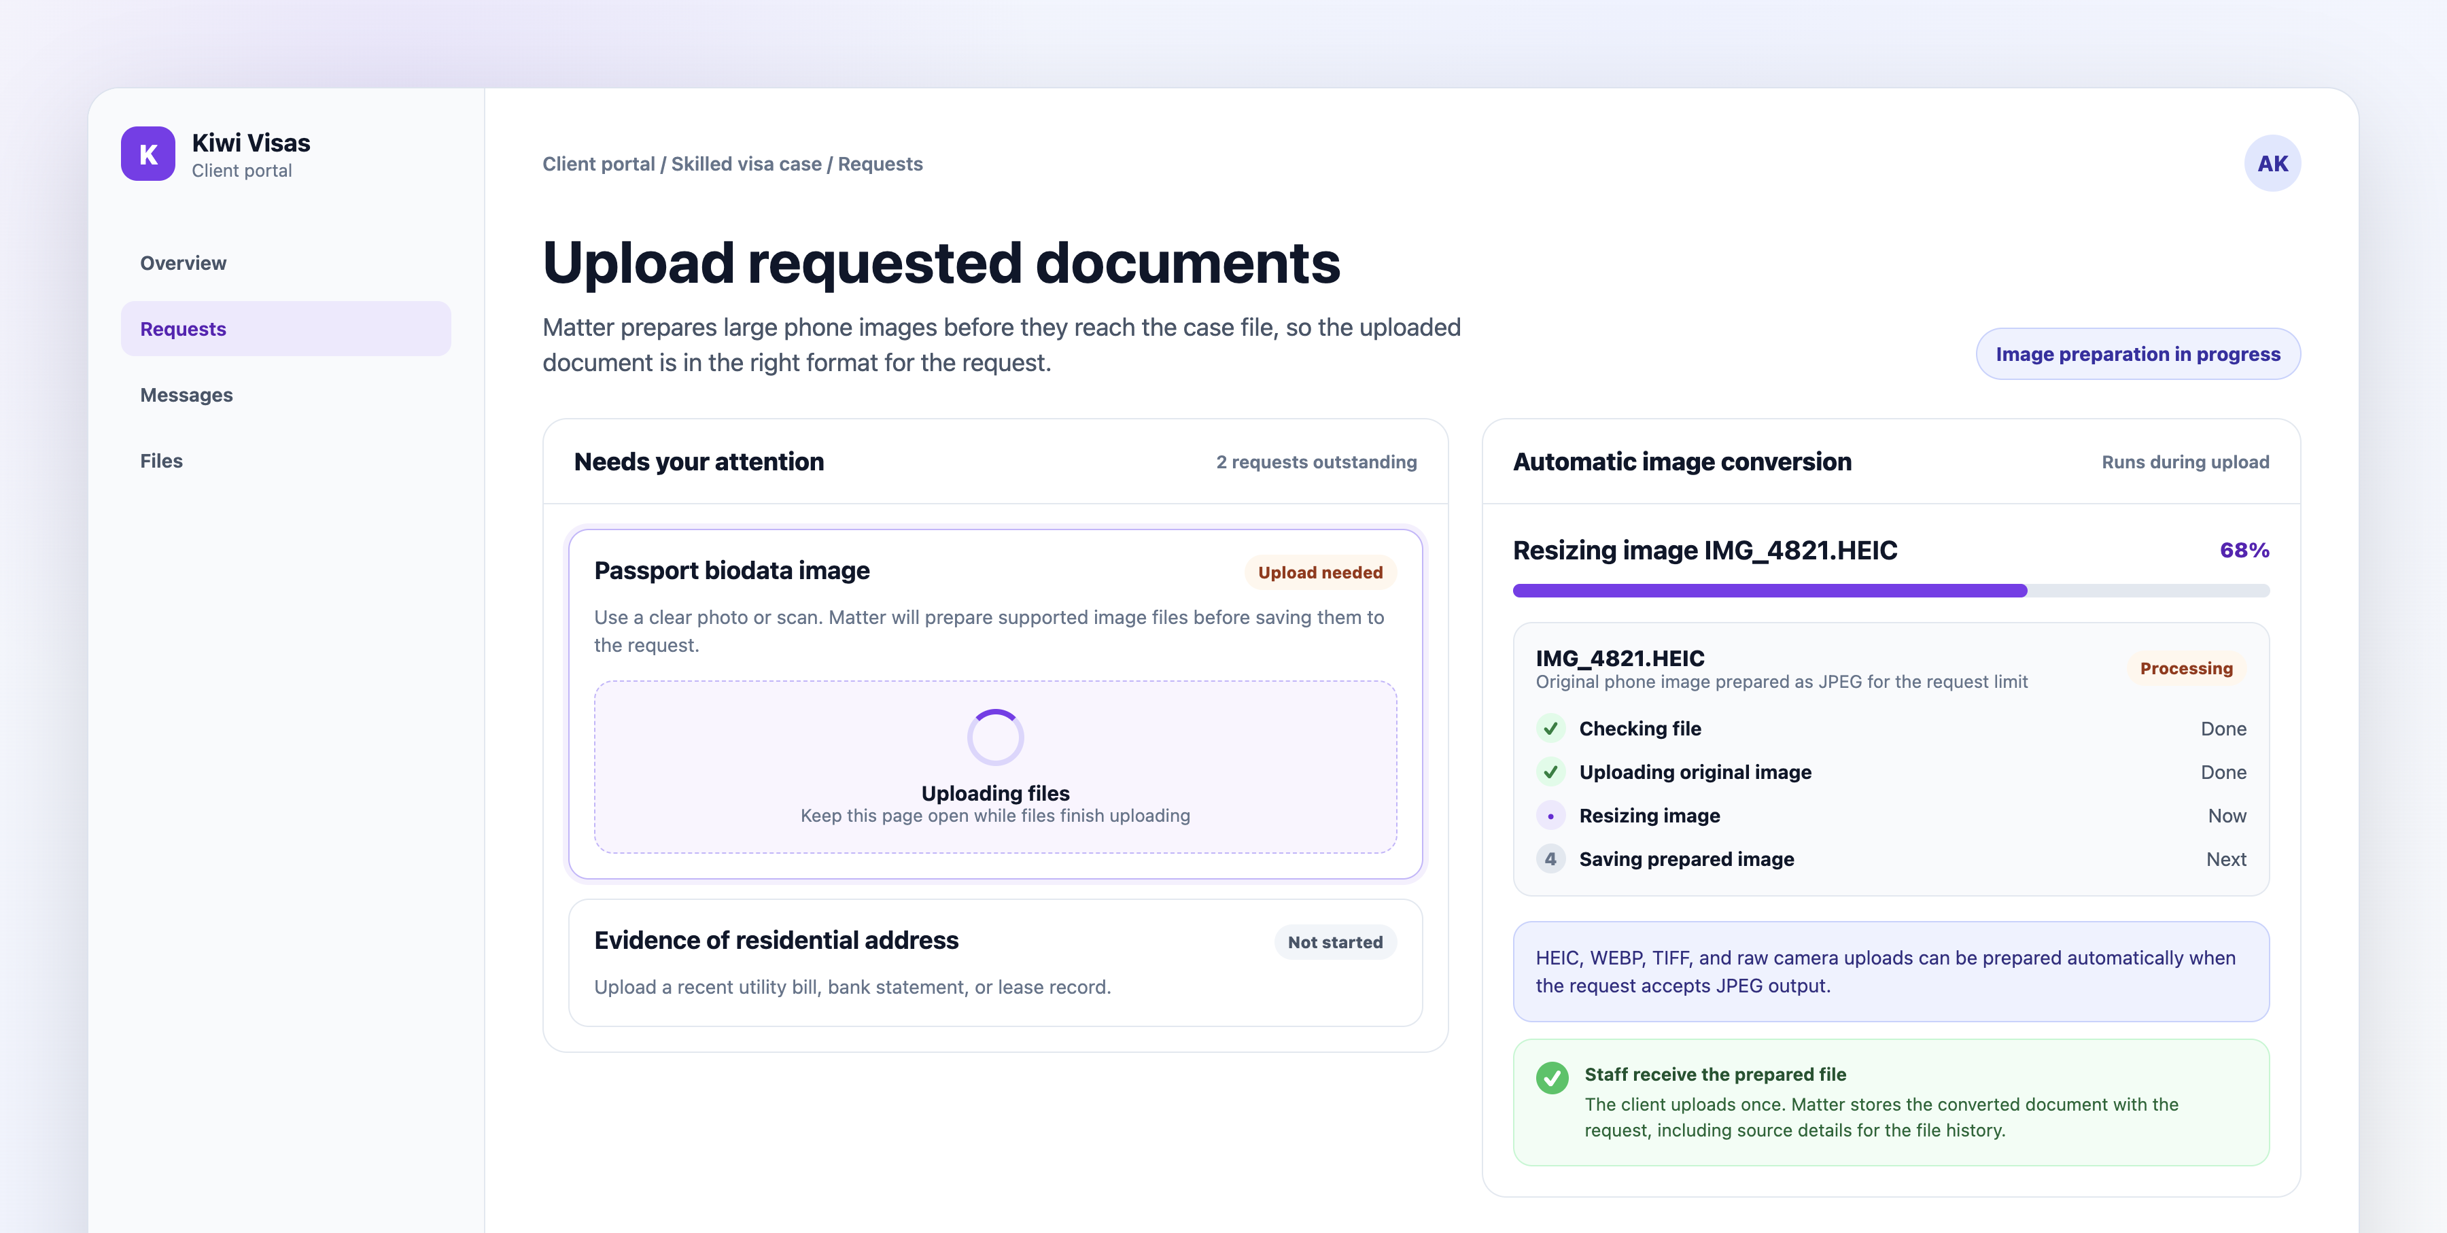The width and height of the screenshot is (2447, 1233).
Task: Click the HEIC, WEBP, TIFF info note
Action: tap(1890, 972)
